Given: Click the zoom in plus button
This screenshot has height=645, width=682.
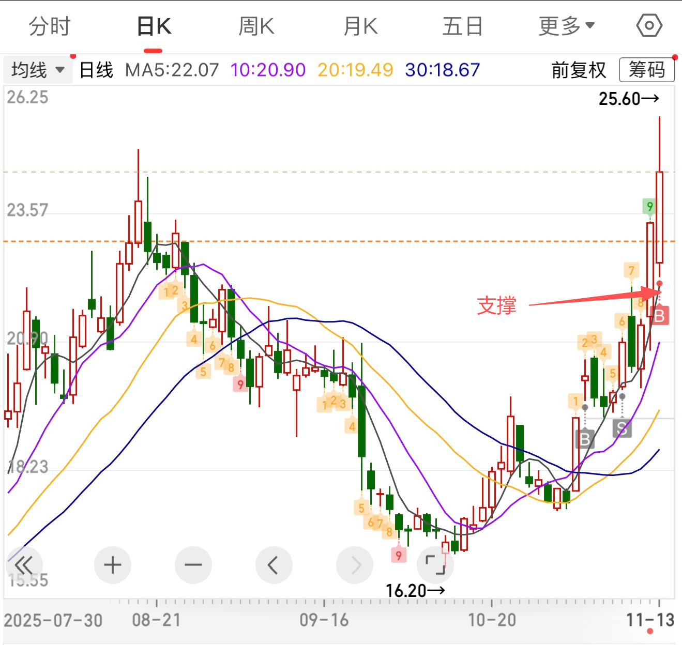Looking at the screenshot, I should (113, 565).
